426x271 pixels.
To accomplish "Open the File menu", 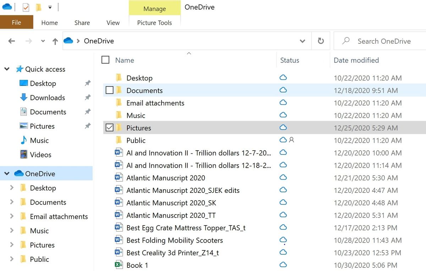I will coord(16,22).
